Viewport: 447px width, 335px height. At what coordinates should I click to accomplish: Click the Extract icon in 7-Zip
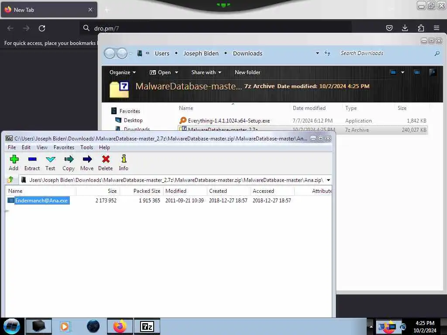coord(32,163)
